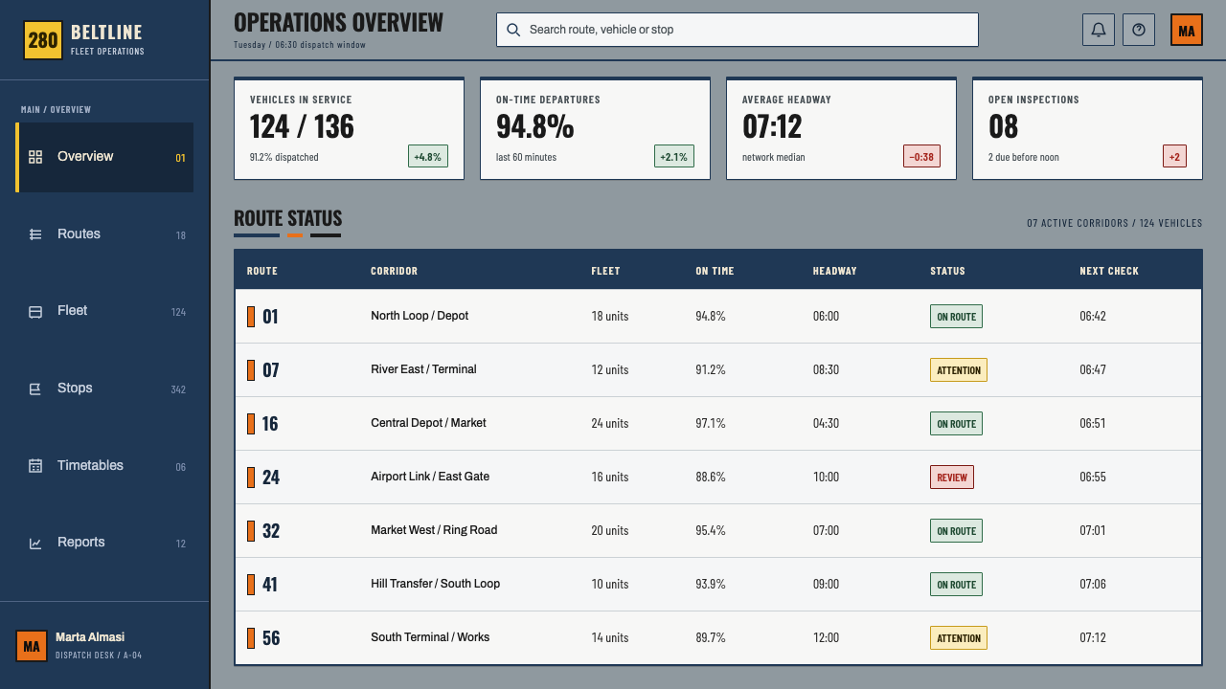
Task: Click the Next Check column header
Action: pos(1109,271)
